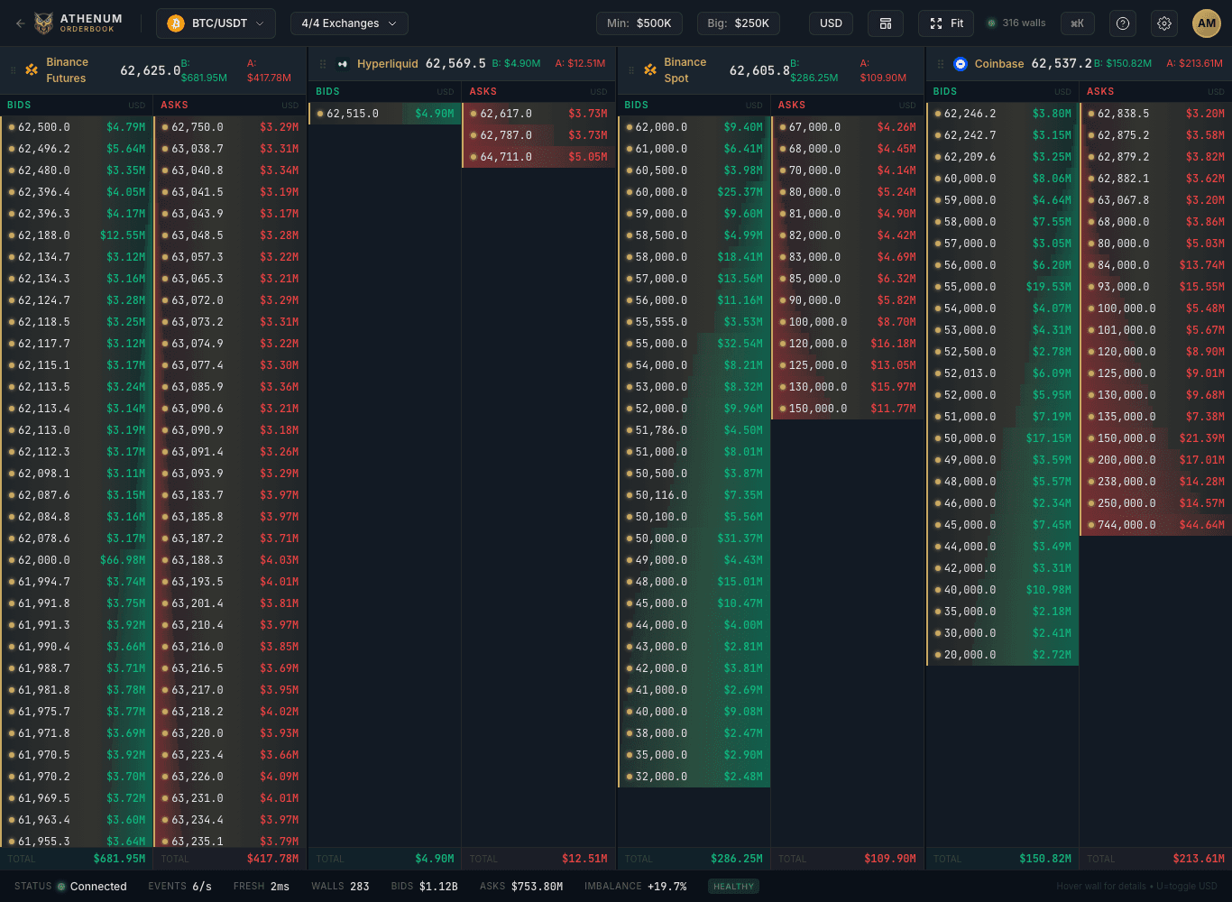
Task: Click the wall dot on Coinbase 62,246.2 bid
Action: [938, 114]
